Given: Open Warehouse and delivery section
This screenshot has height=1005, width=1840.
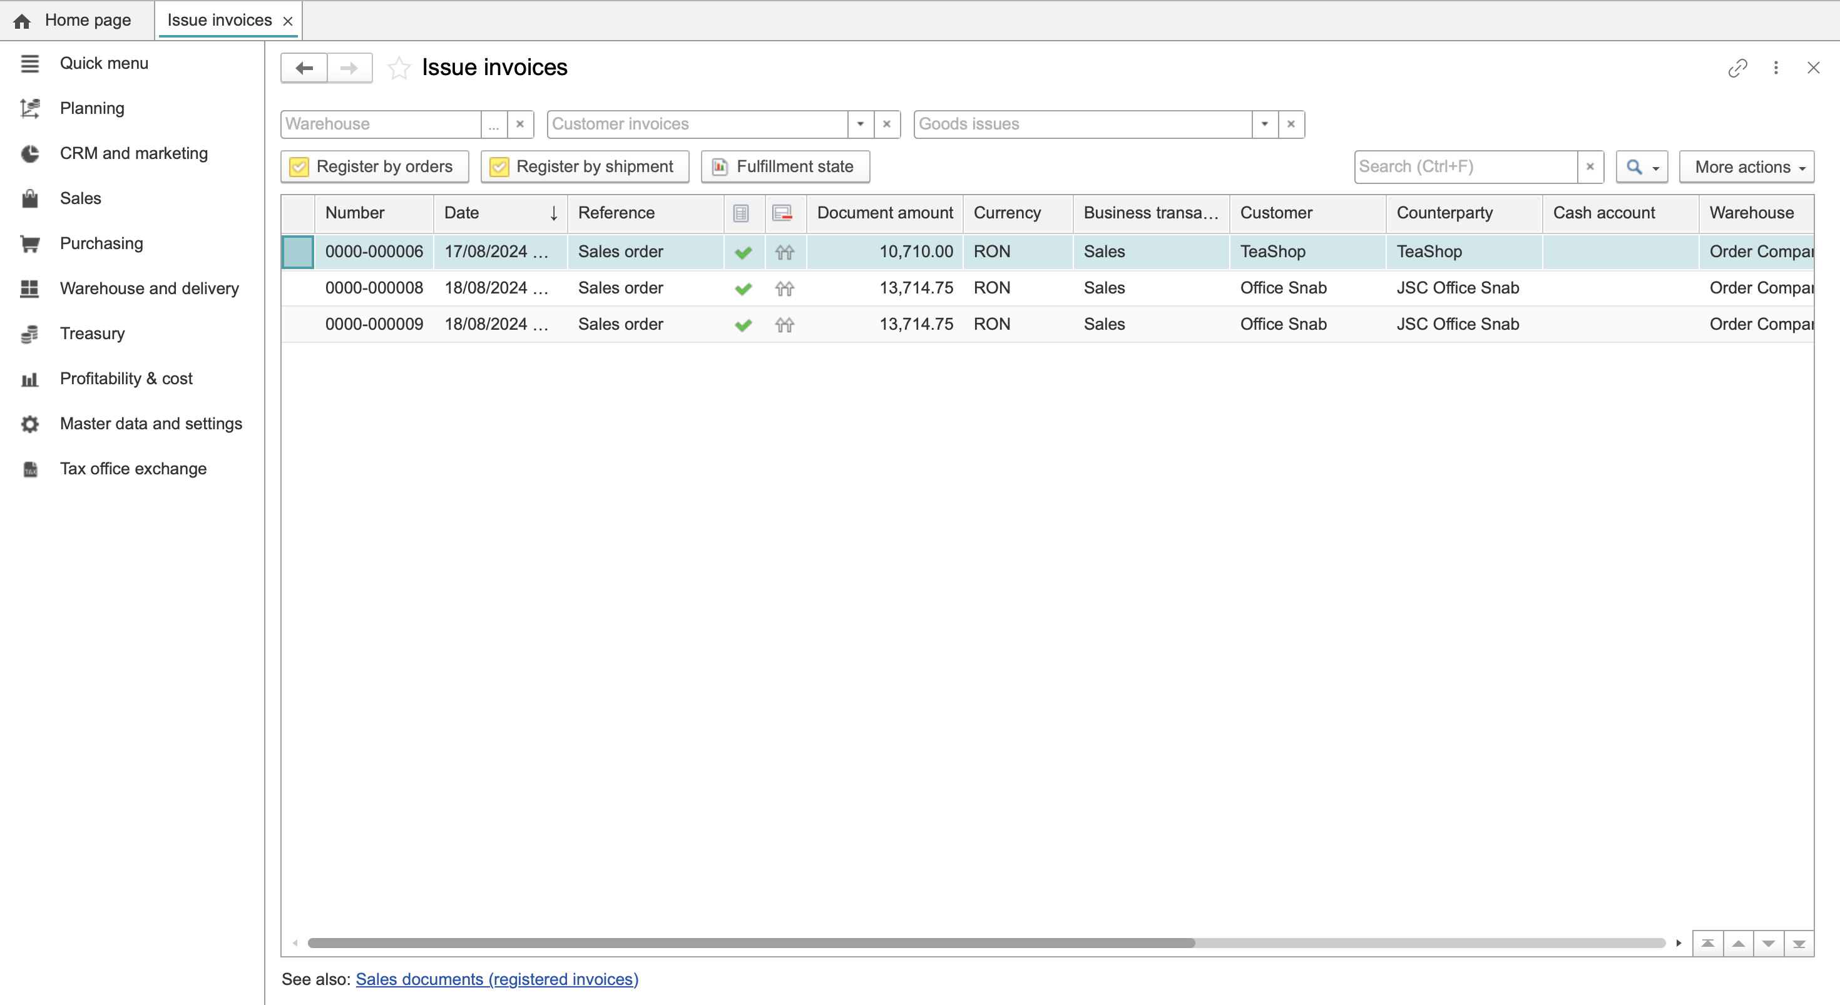Looking at the screenshot, I should 148,288.
